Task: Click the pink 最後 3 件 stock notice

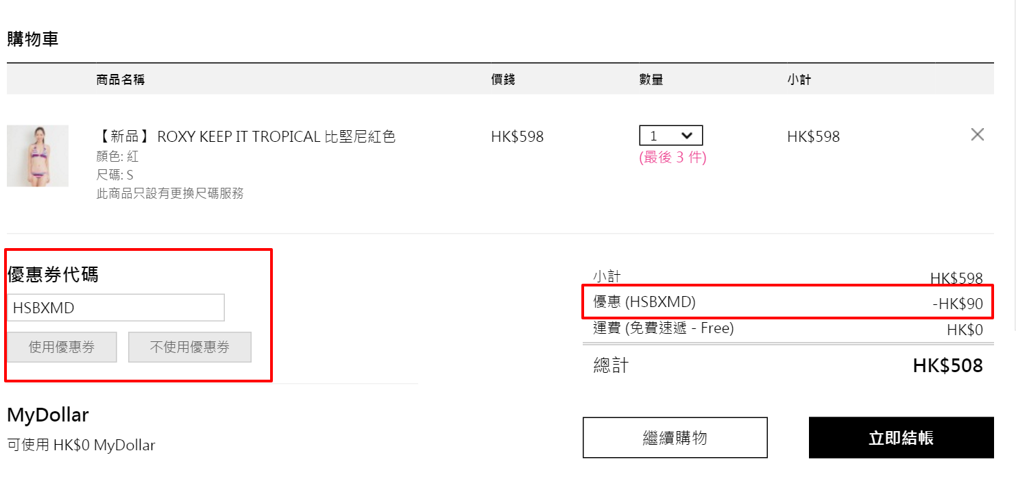Action: pos(673,157)
